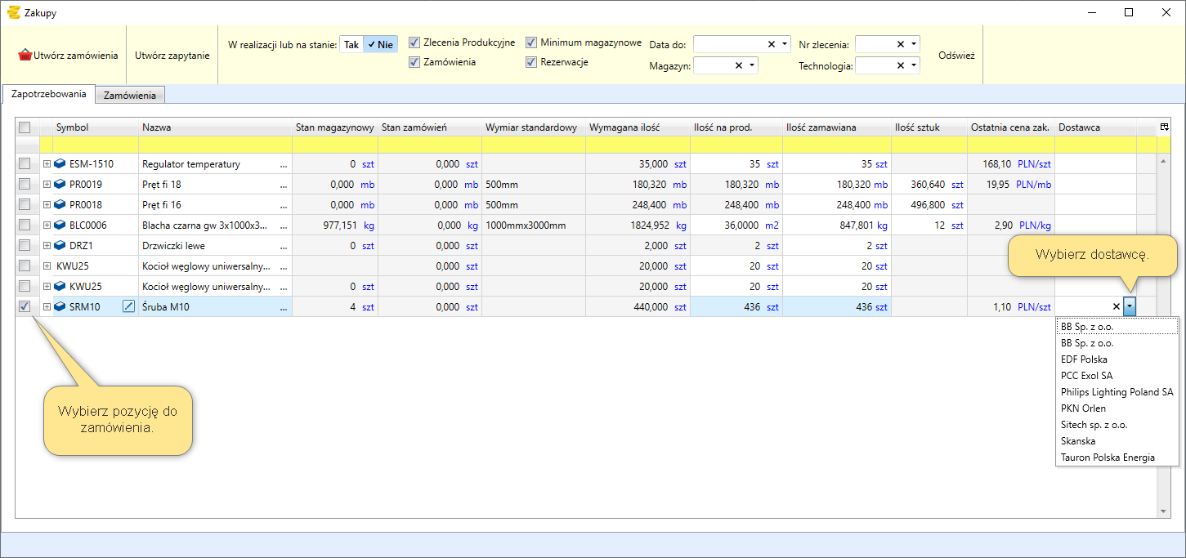Click the Utwórz zapytanie button

pyautogui.click(x=172, y=56)
